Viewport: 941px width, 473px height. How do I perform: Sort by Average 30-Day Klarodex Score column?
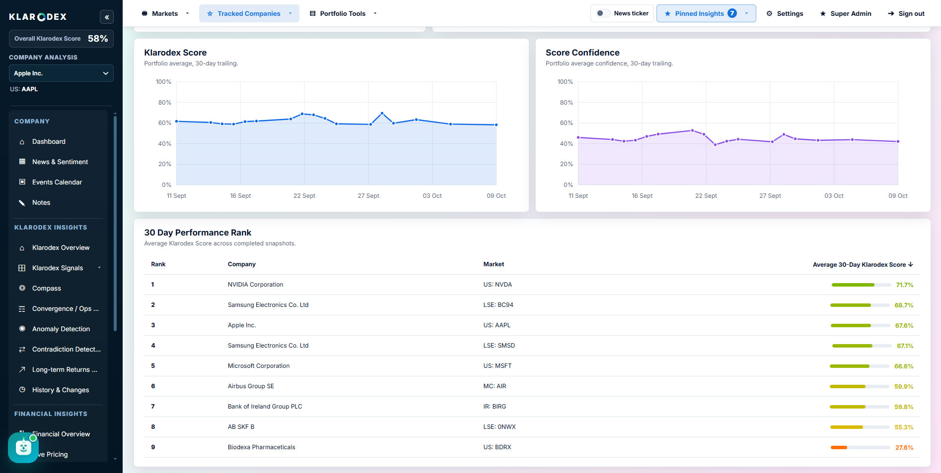click(x=863, y=264)
